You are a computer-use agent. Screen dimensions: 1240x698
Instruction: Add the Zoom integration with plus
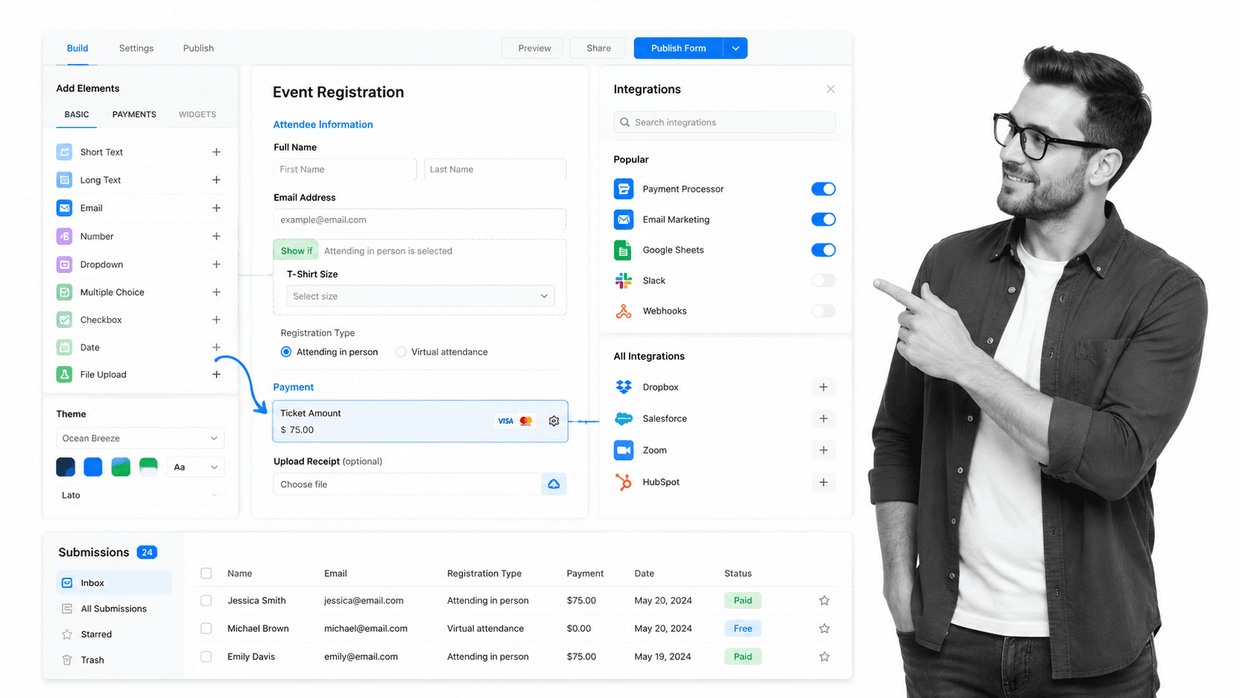[823, 450]
